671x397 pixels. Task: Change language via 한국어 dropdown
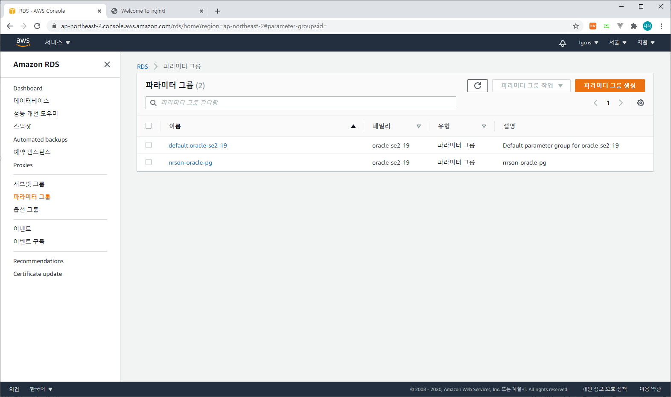pyautogui.click(x=41, y=389)
